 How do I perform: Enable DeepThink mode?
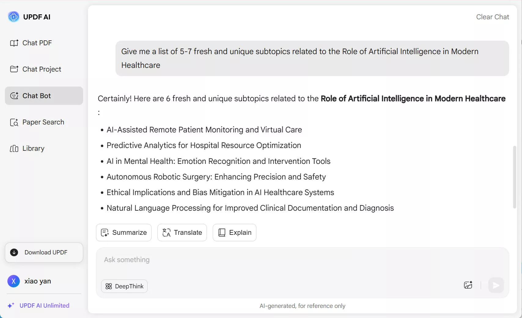(124, 286)
